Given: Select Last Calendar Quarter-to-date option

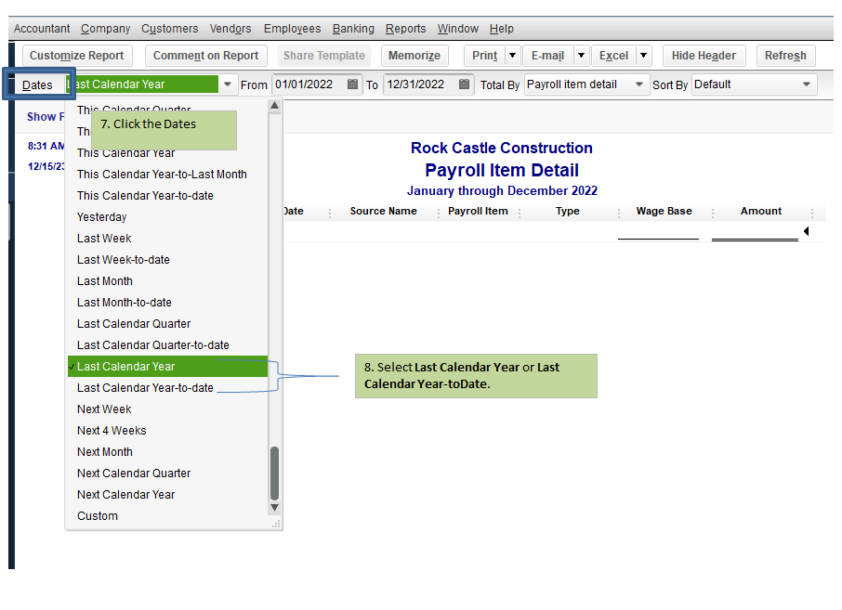Looking at the screenshot, I should point(167,345).
